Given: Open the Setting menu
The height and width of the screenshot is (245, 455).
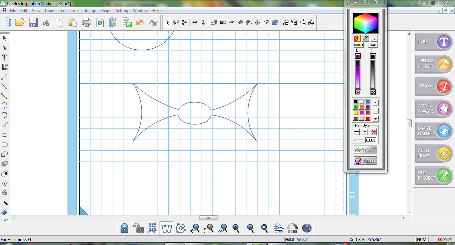Looking at the screenshot, I should (122, 11).
